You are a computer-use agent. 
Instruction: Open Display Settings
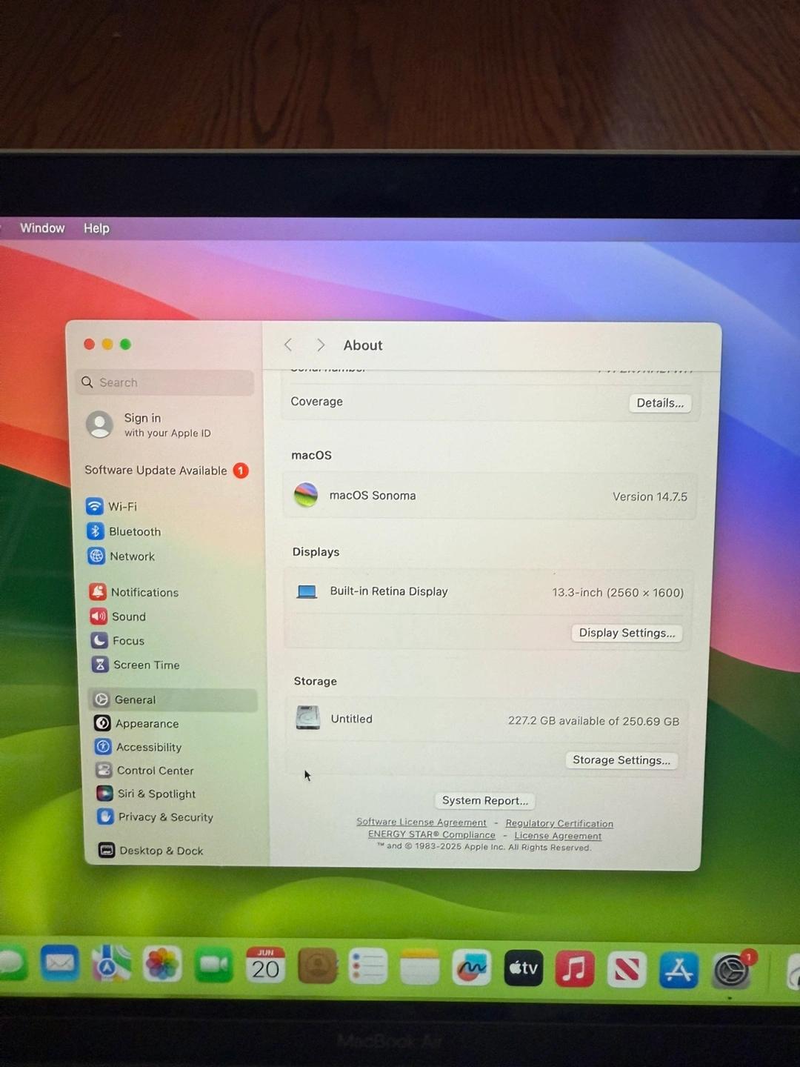pos(627,633)
